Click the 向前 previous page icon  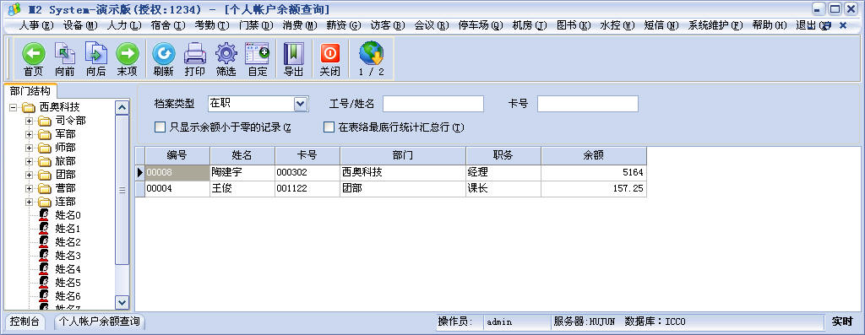click(x=64, y=54)
